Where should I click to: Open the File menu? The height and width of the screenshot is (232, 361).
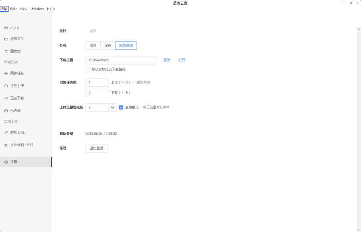click(x=4, y=9)
